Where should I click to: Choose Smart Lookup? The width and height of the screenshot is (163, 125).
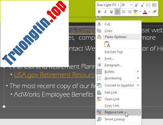coord(115,119)
